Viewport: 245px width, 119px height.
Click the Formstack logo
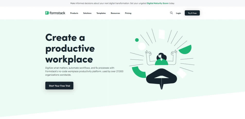point(55,13)
